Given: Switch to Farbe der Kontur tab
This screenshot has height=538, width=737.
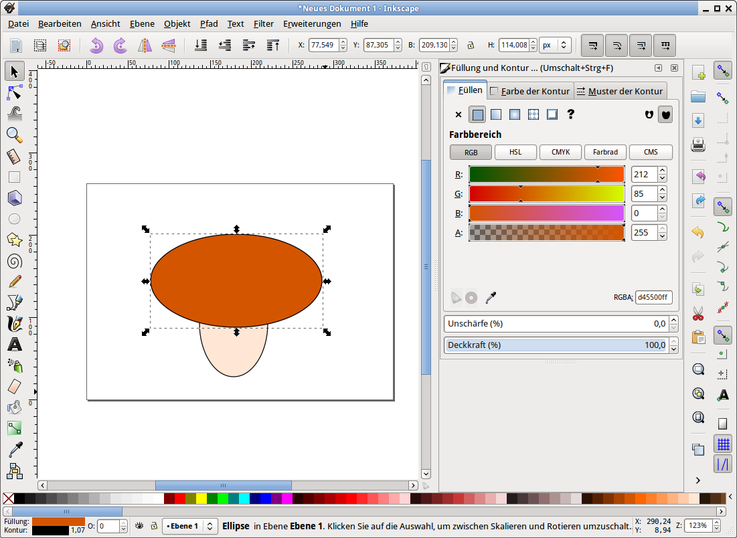Looking at the screenshot, I should click(x=529, y=91).
